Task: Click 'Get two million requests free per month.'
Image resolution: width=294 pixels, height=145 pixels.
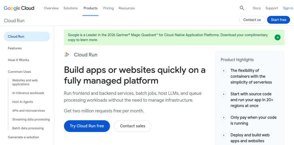Action: (104, 111)
